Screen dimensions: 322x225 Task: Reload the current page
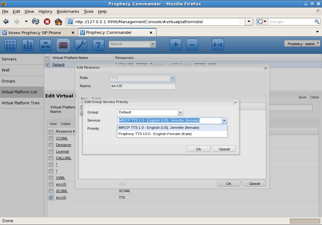36,21
